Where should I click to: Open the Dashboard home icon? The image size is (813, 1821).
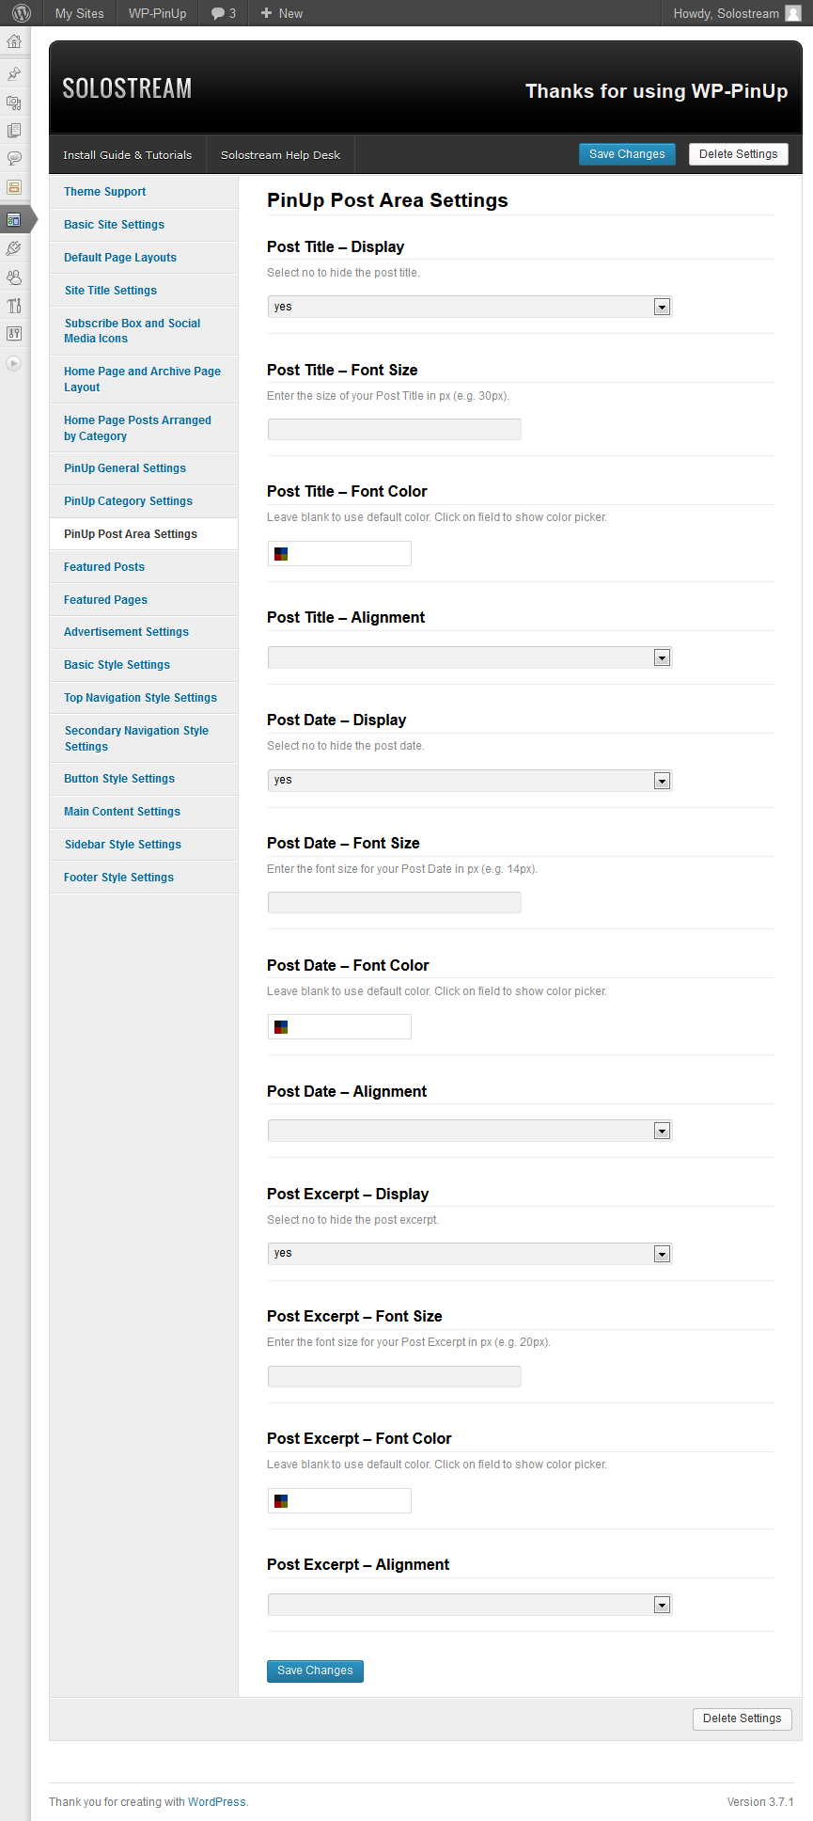(14, 41)
